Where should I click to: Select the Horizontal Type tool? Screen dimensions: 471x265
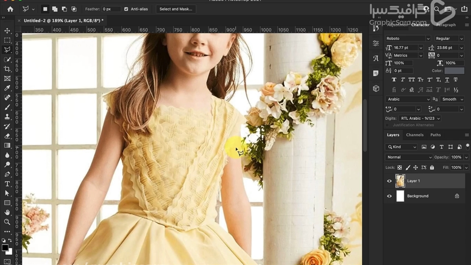(x=7, y=184)
